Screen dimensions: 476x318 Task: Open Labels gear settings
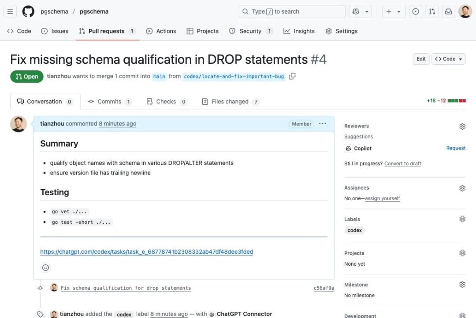pos(462,219)
